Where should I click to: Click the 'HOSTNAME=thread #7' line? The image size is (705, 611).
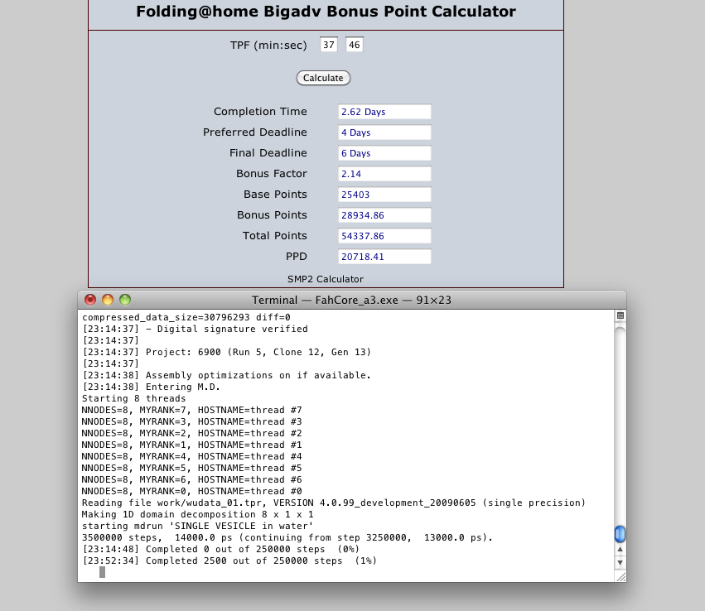click(x=191, y=410)
